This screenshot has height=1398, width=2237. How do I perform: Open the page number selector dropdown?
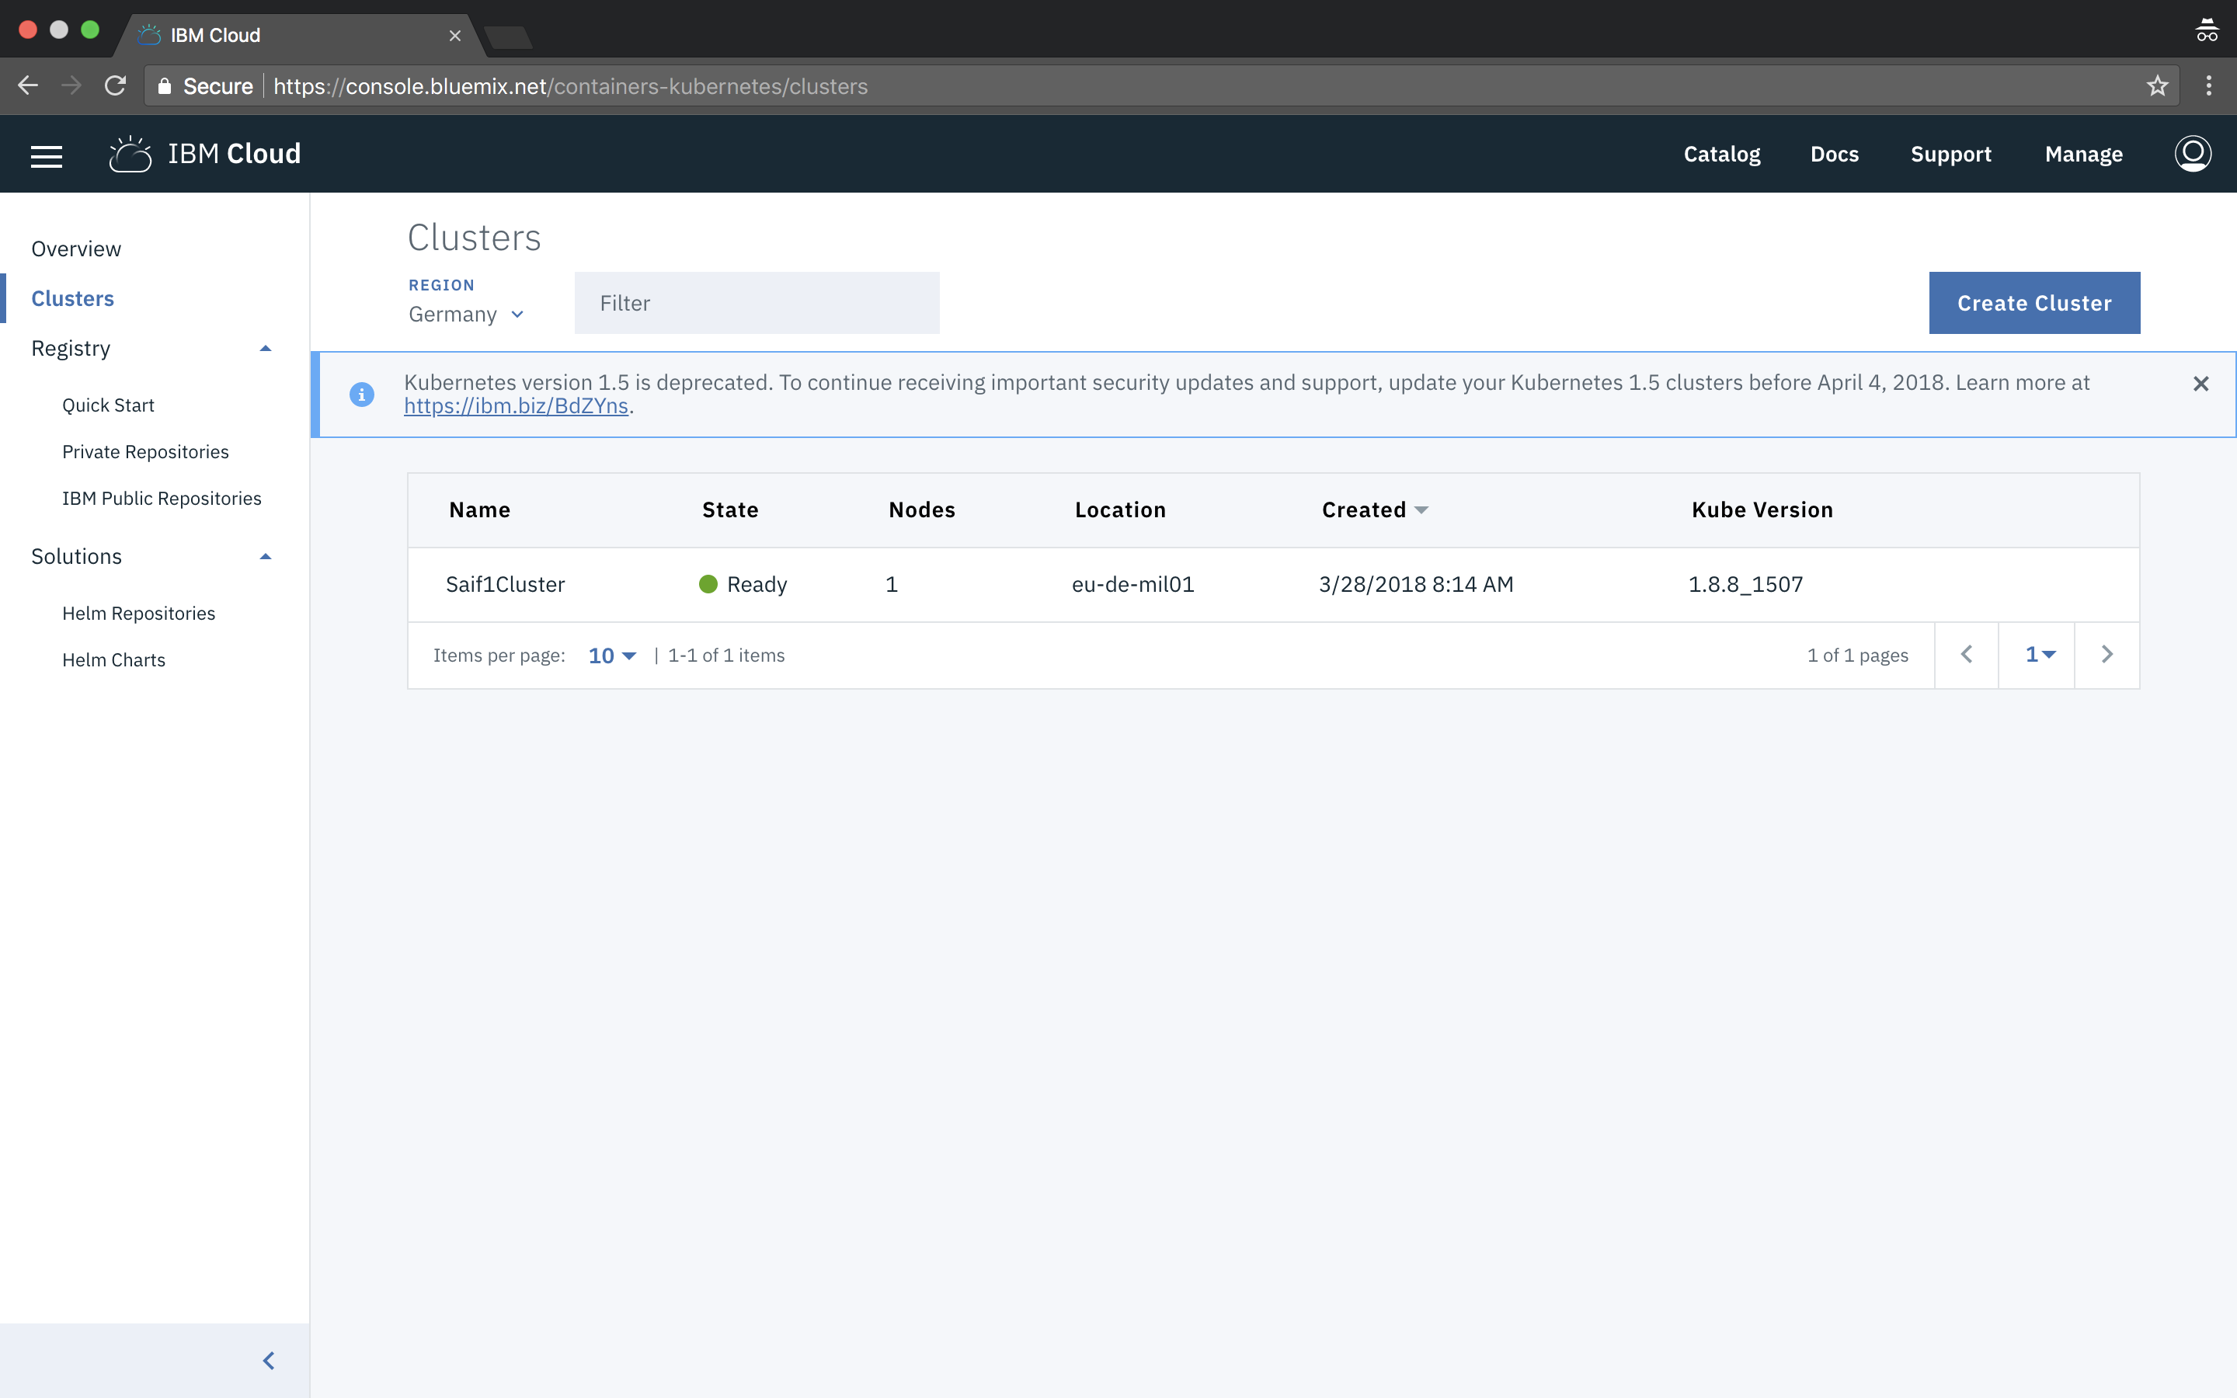[x=2039, y=655]
